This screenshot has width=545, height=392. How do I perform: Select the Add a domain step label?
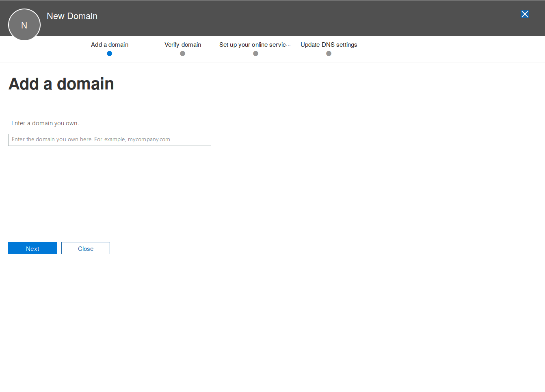pyautogui.click(x=110, y=45)
